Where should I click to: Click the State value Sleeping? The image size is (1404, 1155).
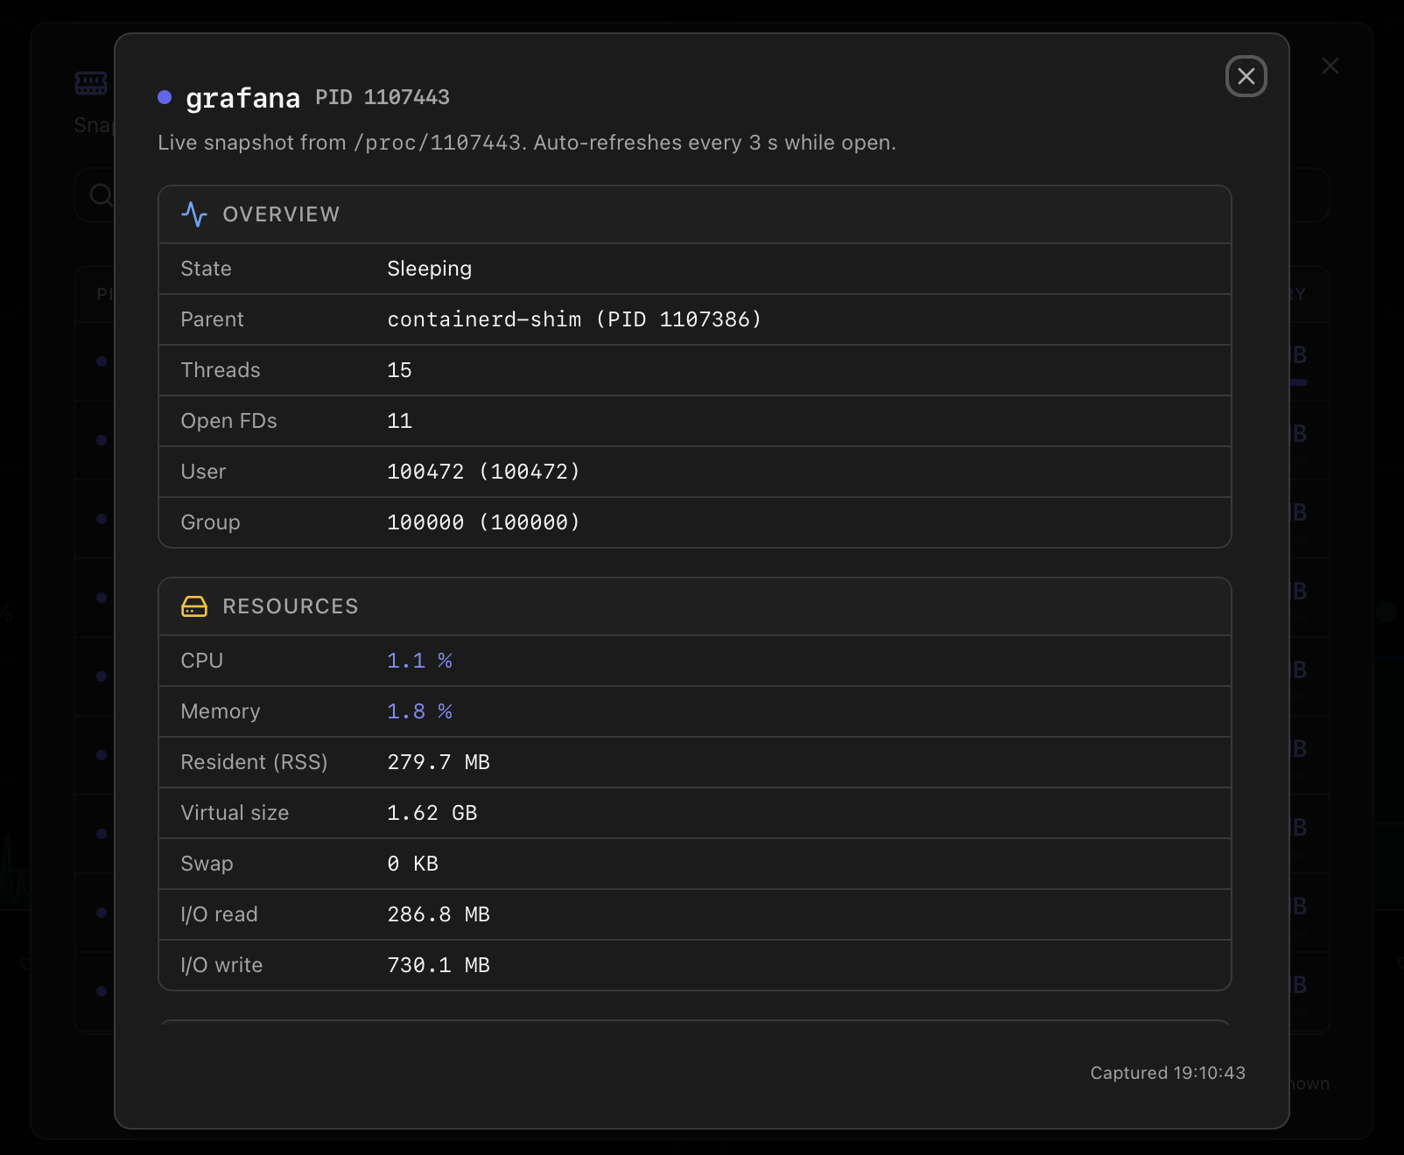[430, 269]
